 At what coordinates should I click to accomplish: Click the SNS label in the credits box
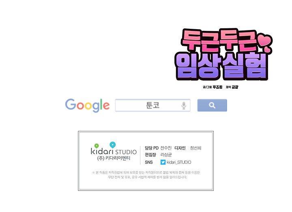[149, 162]
